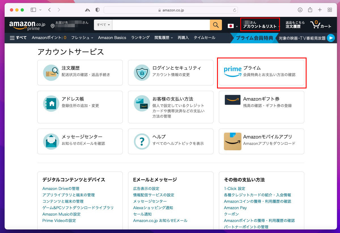Open ランキング in nav bar

[x=140, y=38]
